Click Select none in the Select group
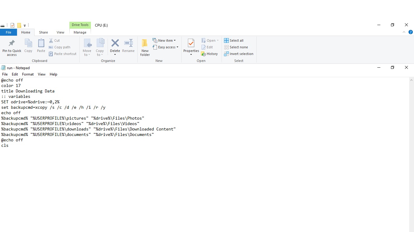This screenshot has width=414, height=232. tap(236, 47)
